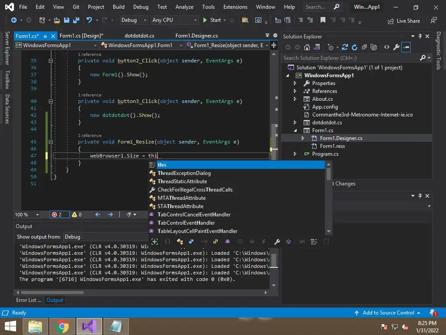
Task: Switch to the dotdotdot.cs tab
Action: pyautogui.click(x=139, y=36)
